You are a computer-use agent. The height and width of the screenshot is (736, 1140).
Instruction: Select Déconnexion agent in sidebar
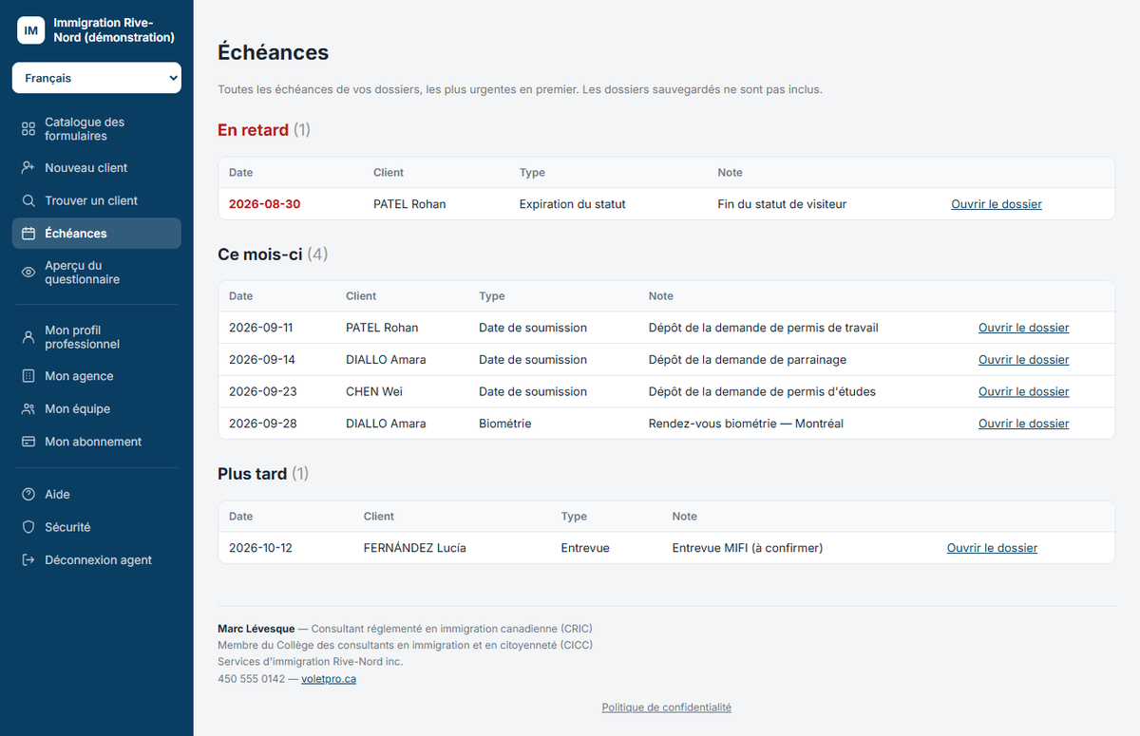[x=97, y=560]
